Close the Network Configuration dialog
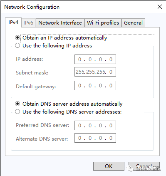The width and height of the screenshot is (166, 176). 160,7
